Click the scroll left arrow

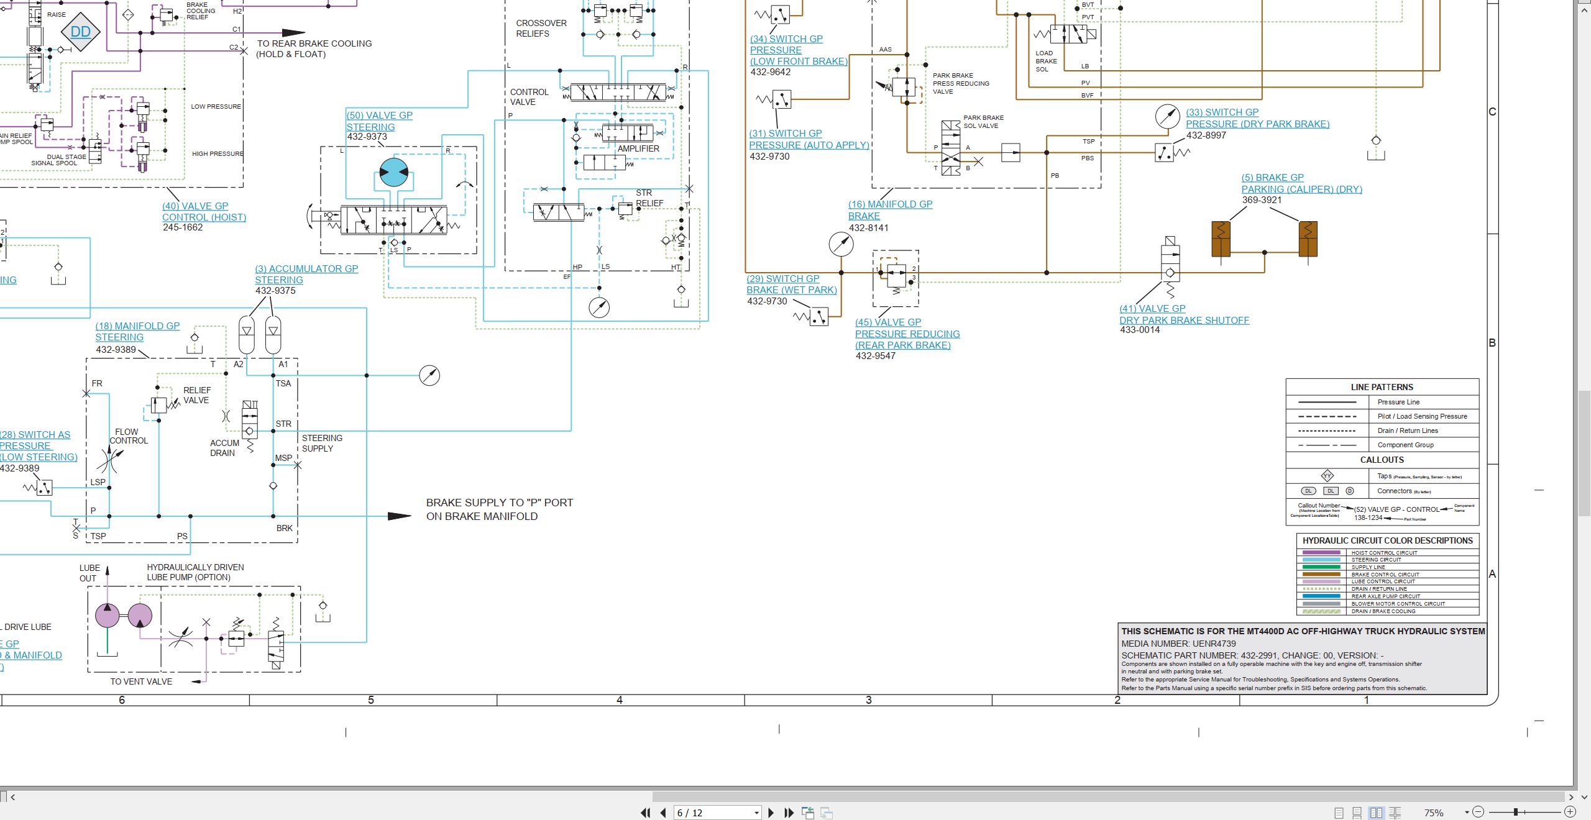pyautogui.click(x=12, y=797)
